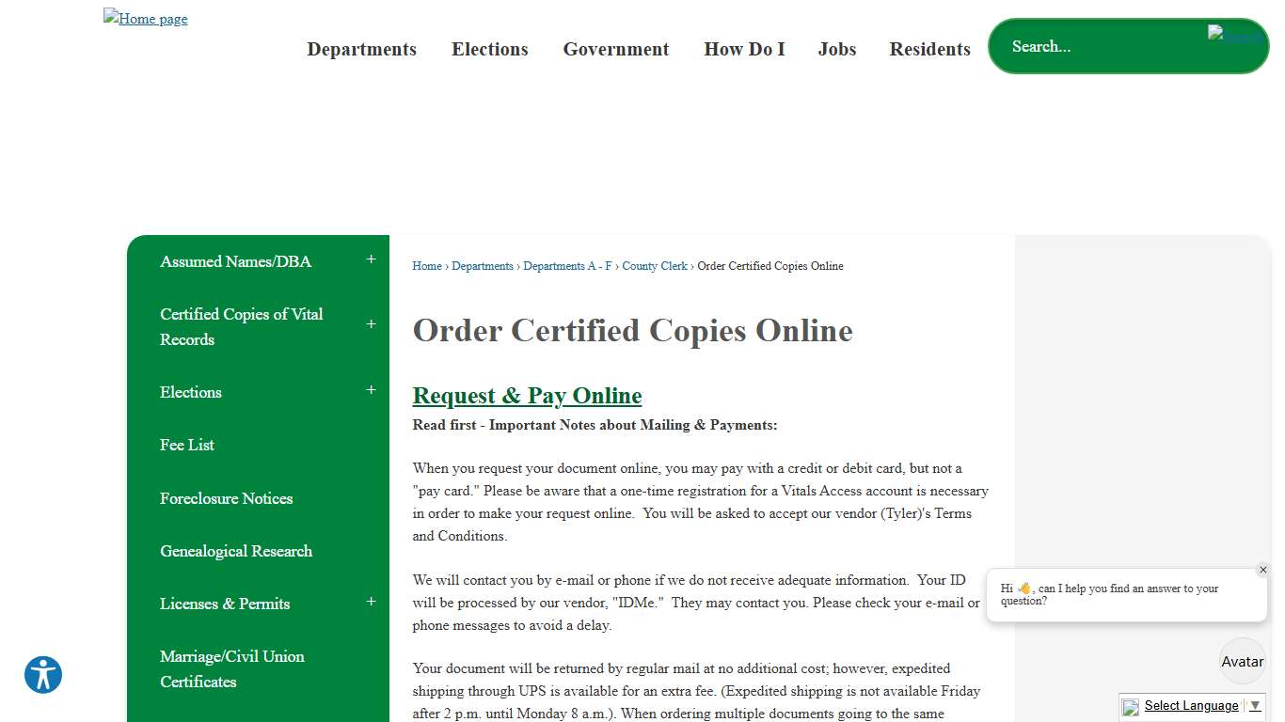
Task: Dismiss the chat greeting with the X icon
Action: click(1263, 570)
